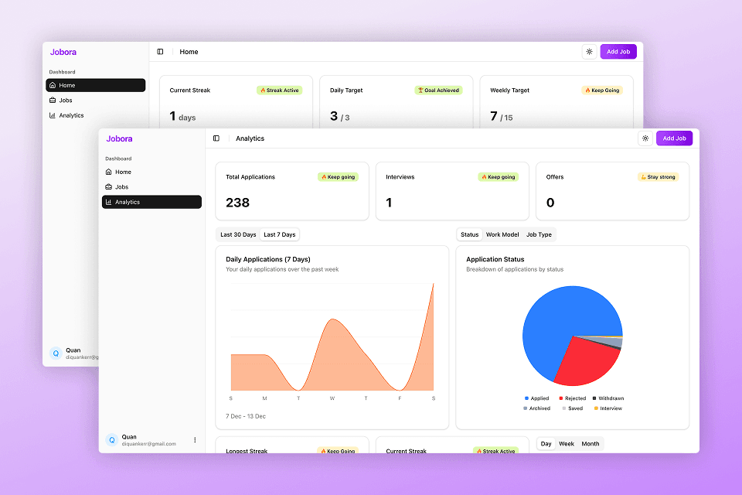Click the sidebar collapse icon beside Home title
The image size is (742, 495).
tap(160, 52)
